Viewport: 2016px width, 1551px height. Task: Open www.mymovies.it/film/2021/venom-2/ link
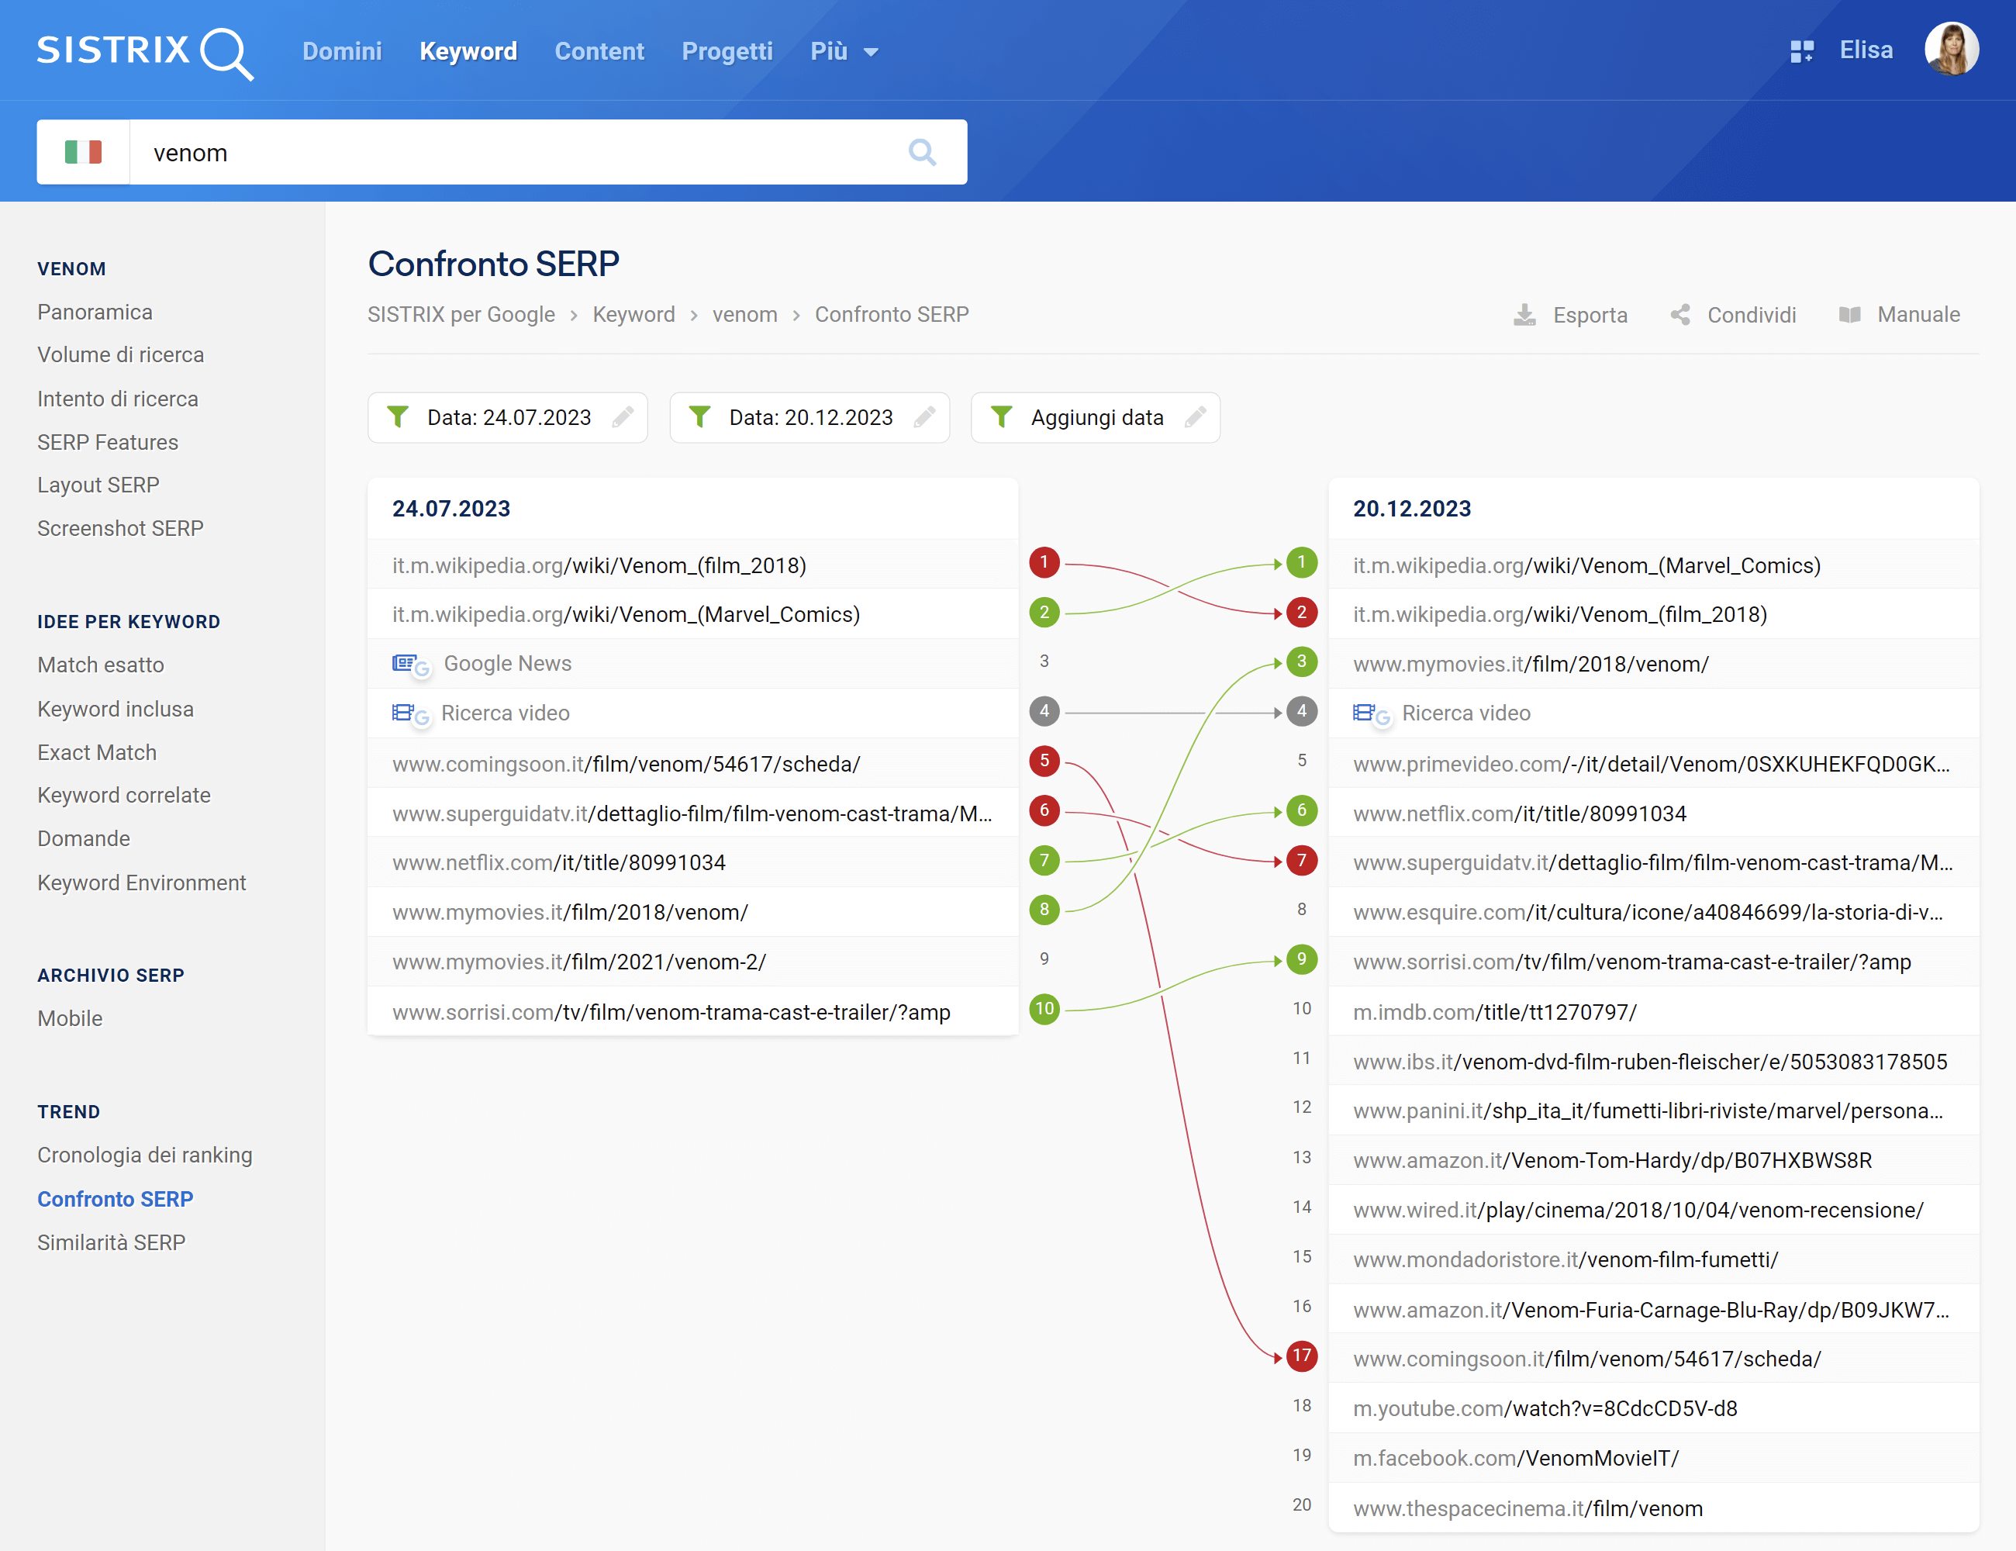[x=578, y=963]
